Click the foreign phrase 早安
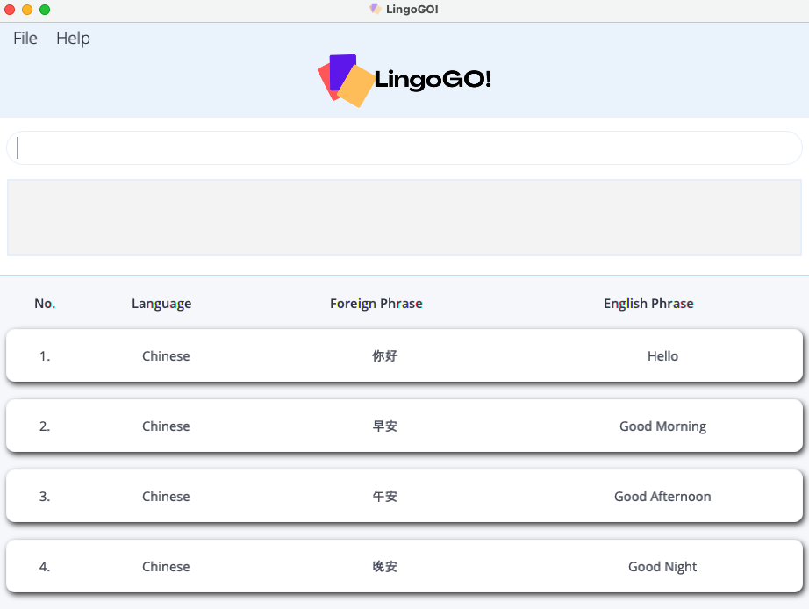This screenshot has height=609, width=809. point(384,426)
